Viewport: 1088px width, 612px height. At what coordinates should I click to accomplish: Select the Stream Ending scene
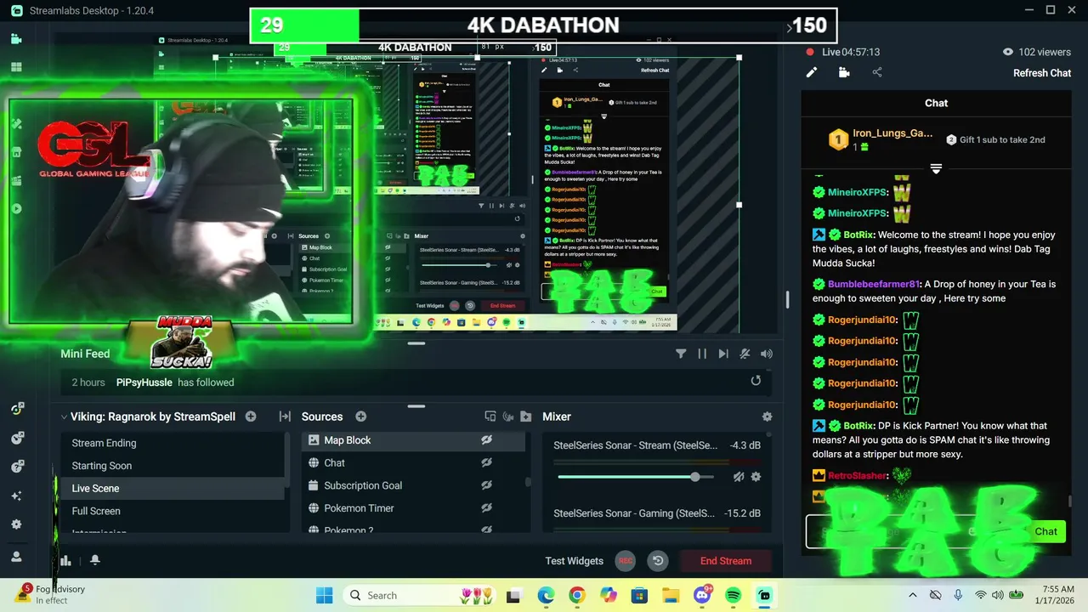(x=173, y=443)
